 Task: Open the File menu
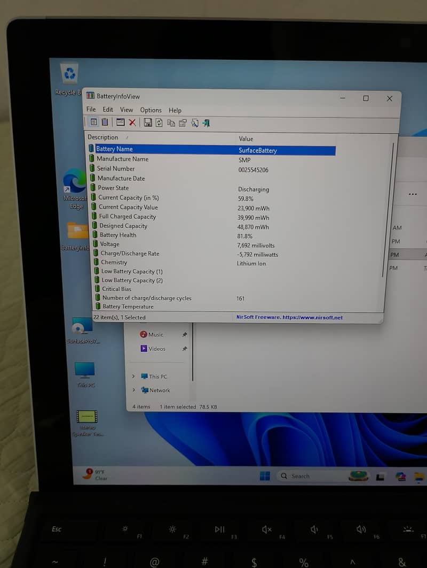click(91, 109)
